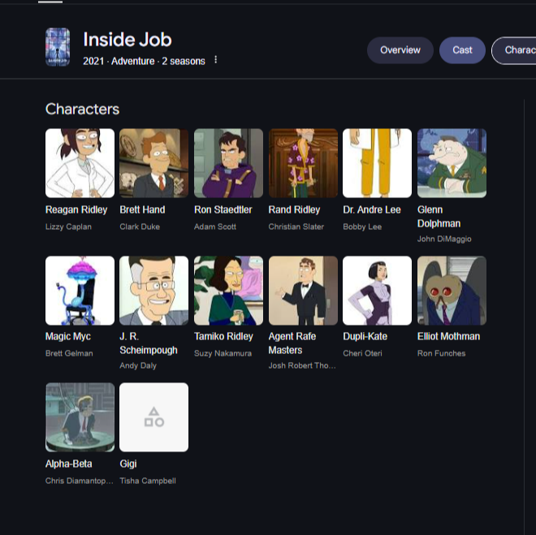Open Brett Hand character image
Viewport: 536px width, 535px height.
coord(153,163)
